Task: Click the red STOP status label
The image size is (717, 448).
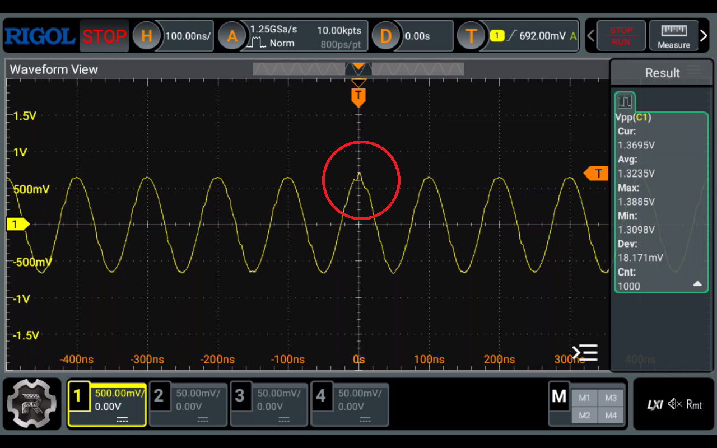Action: (104, 36)
